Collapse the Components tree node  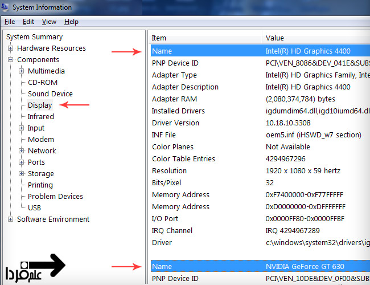pos(10,60)
